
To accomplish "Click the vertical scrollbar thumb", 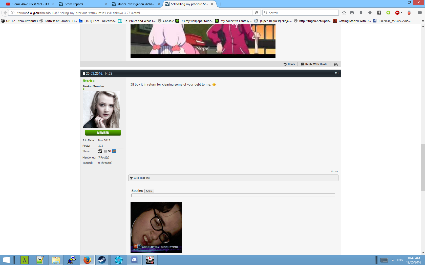I will (423, 168).
